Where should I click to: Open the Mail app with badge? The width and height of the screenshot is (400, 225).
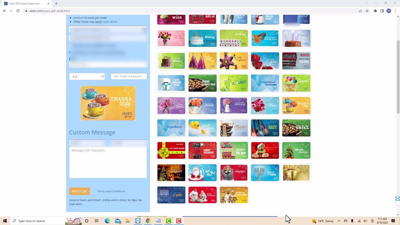[118, 221]
